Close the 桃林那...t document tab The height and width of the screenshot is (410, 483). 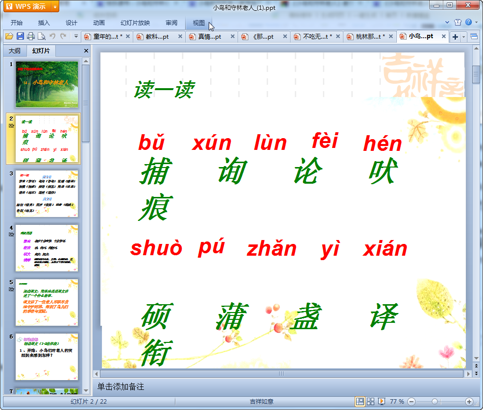click(391, 36)
